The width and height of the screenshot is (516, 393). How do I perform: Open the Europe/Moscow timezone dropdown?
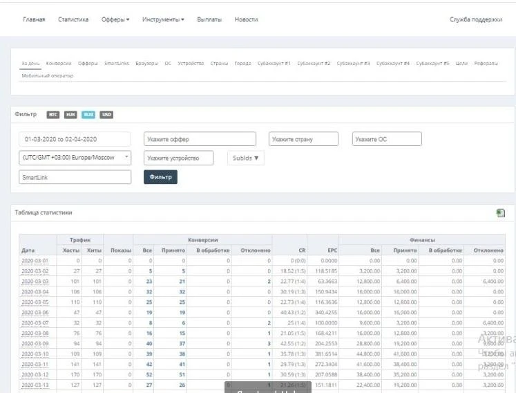coord(75,158)
